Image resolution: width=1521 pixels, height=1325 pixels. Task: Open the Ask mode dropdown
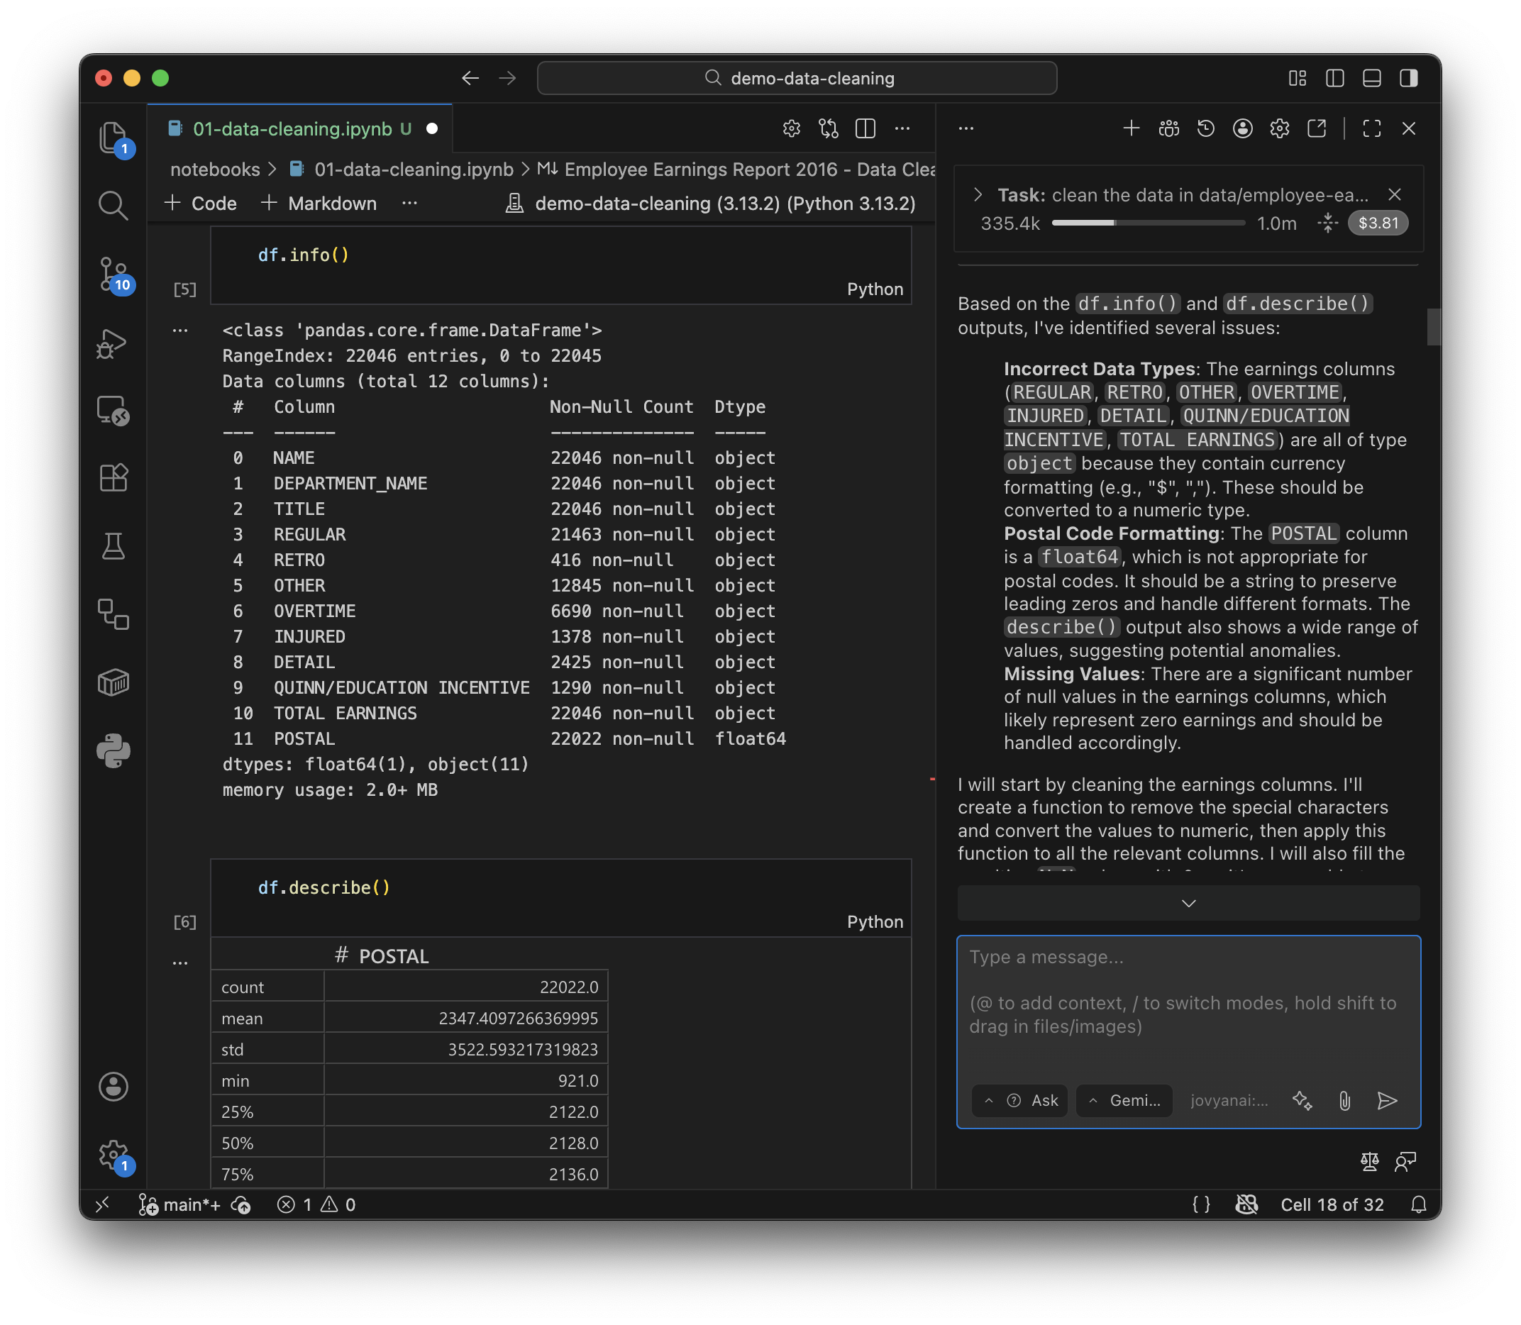pyautogui.click(x=1020, y=1101)
